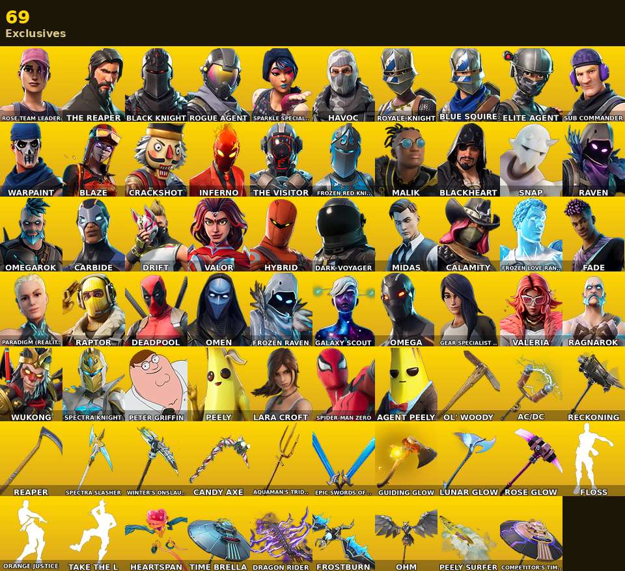
Task: Select the Heartspan glider icon
Action: [x=156, y=534]
